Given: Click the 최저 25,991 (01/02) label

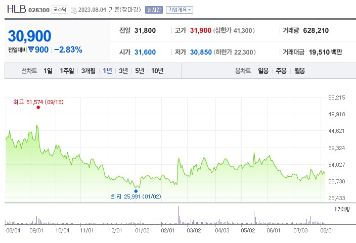Looking at the screenshot, I should pyautogui.click(x=136, y=196).
